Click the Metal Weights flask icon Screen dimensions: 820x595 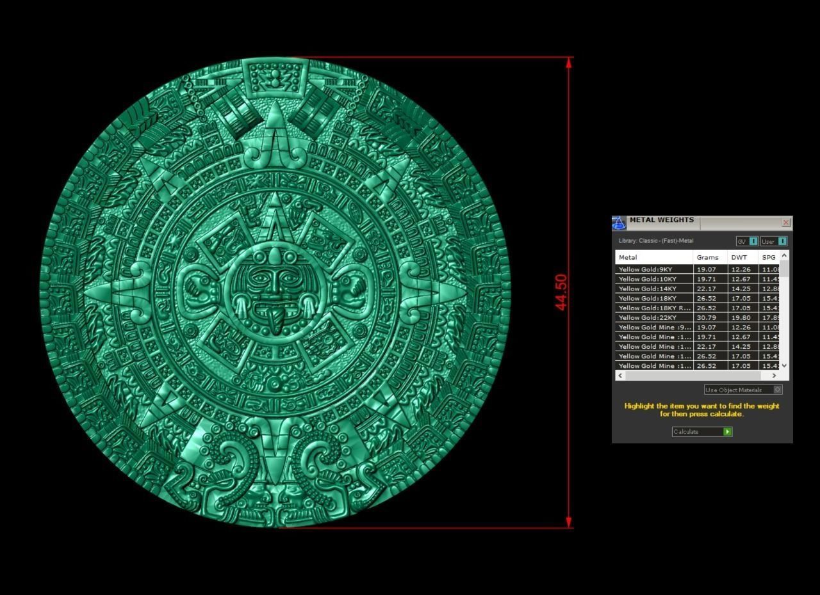[618, 223]
